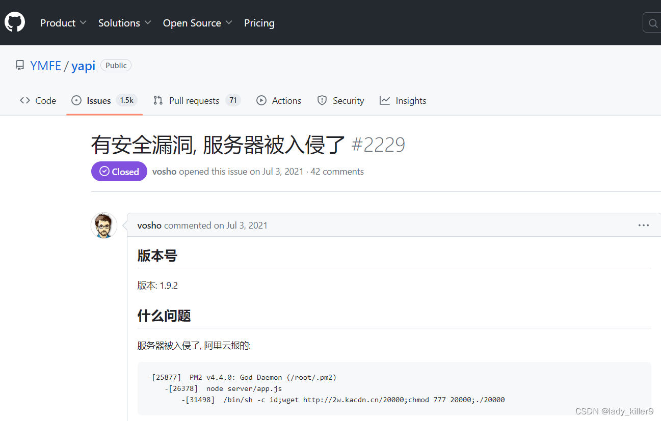Click the search box magnifier

(653, 23)
